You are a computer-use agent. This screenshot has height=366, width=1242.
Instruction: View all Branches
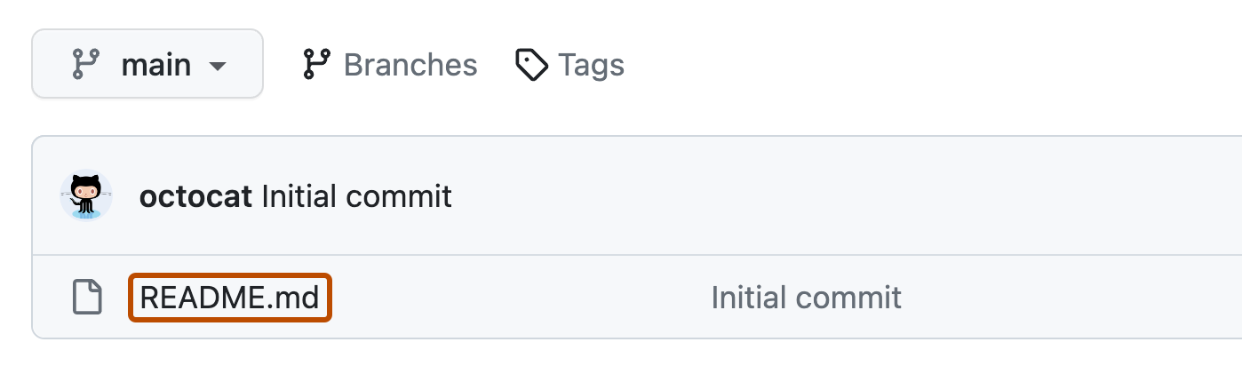pyautogui.click(x=390, y=65)
